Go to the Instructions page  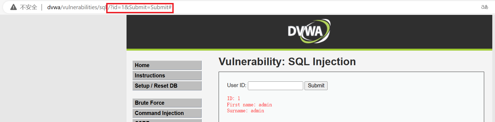[167, 75]
